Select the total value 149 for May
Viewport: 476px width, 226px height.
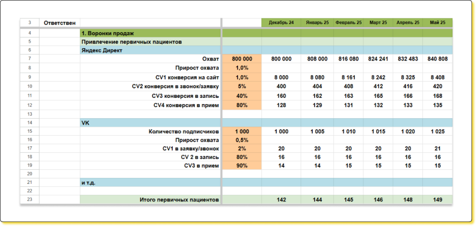click(x=437, y=200)
